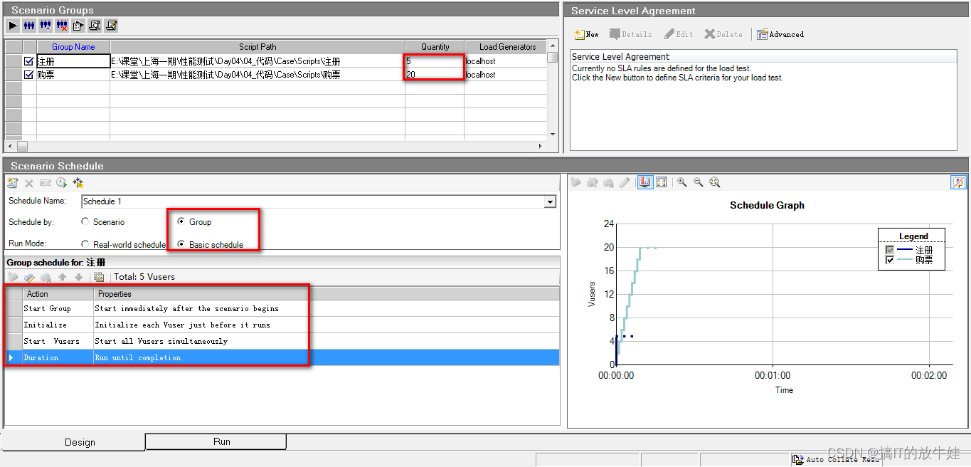Toggle the View Mode chart icon in graph toolbar

click(645, 182)
